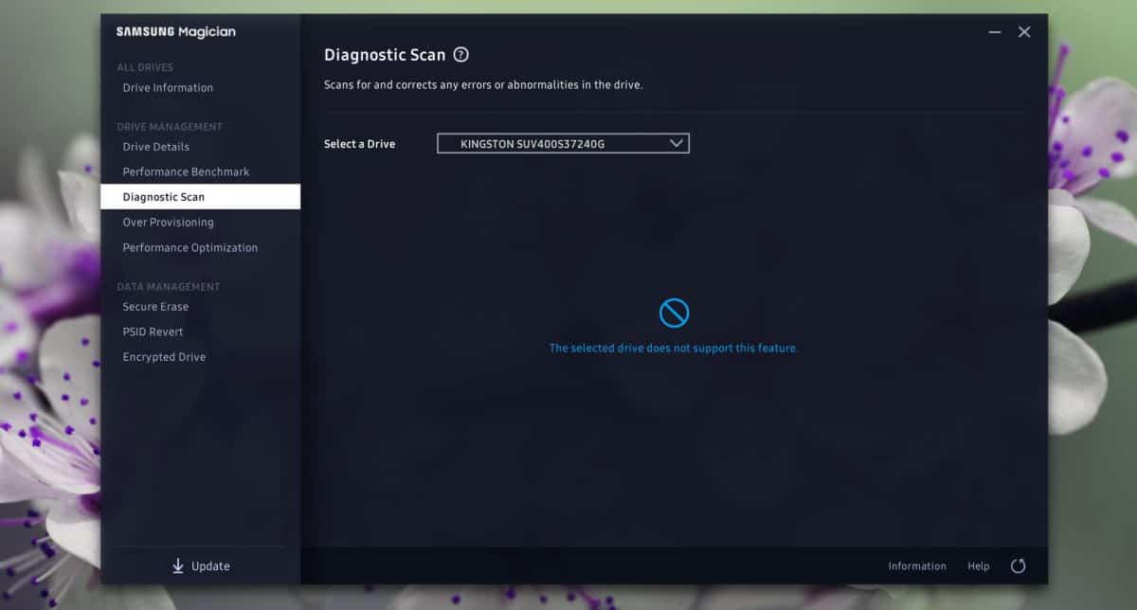Click the Diagnostic Scan help question-mark icon
This screenshot has height=610, width=1137.
pyautogui.click(x=461, y=55)
